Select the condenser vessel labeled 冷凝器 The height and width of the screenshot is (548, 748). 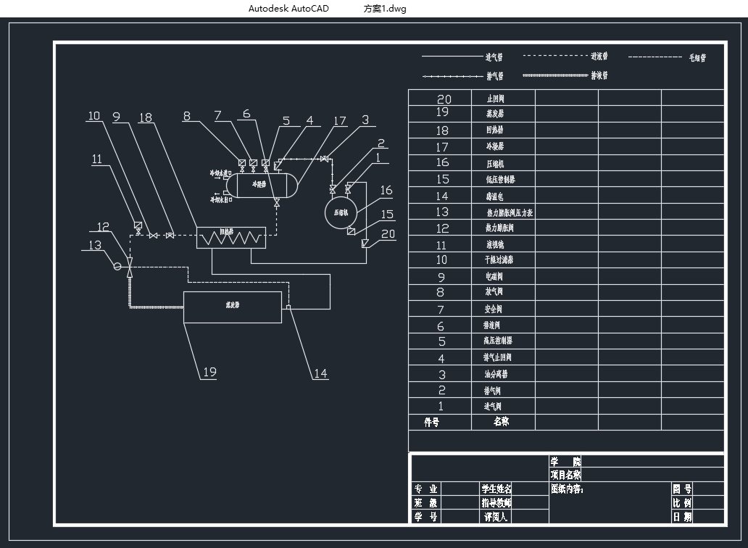[x=259, y=184]
